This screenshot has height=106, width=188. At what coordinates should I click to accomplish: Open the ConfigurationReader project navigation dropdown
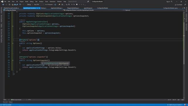(x=33, y=10)
